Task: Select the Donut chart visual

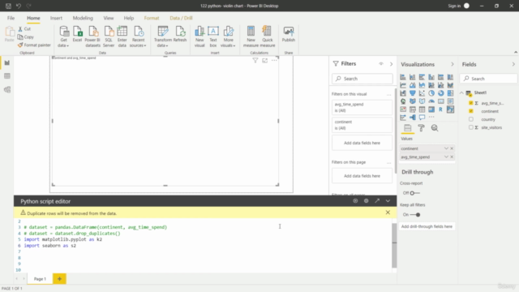Action: [x=440, y=93]
